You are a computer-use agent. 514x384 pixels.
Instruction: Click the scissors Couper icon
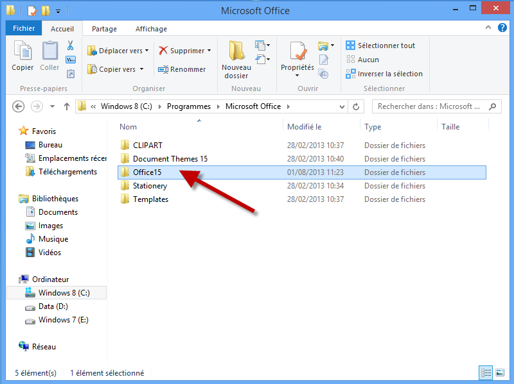71,46
